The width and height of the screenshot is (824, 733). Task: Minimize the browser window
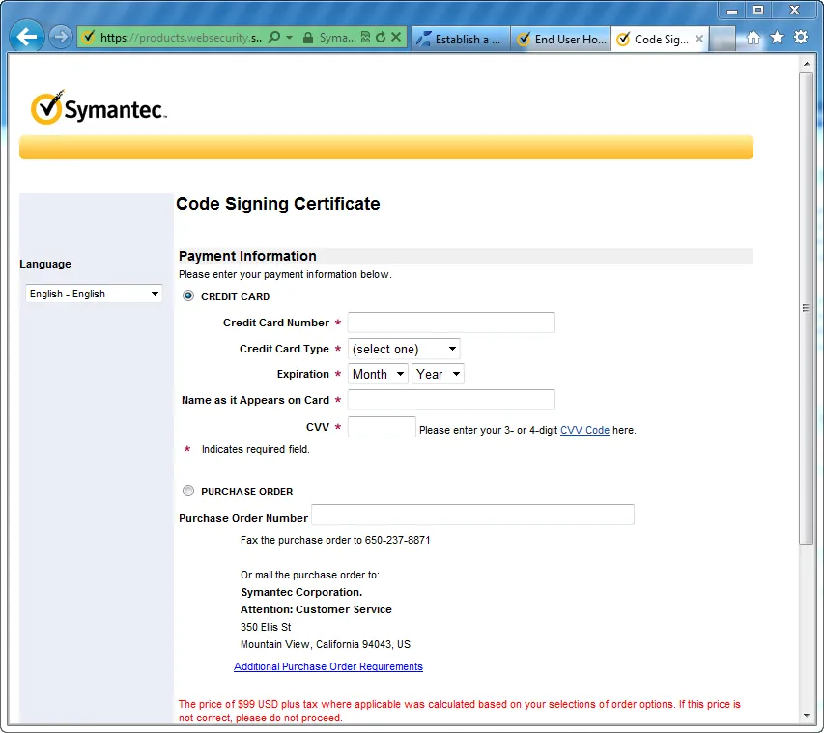click(x=732, y=10)
